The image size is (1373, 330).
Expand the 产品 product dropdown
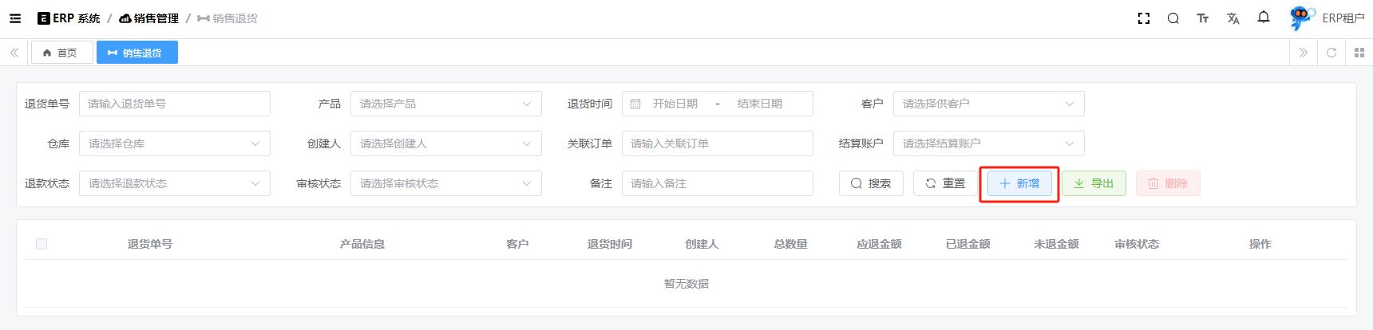445,104
